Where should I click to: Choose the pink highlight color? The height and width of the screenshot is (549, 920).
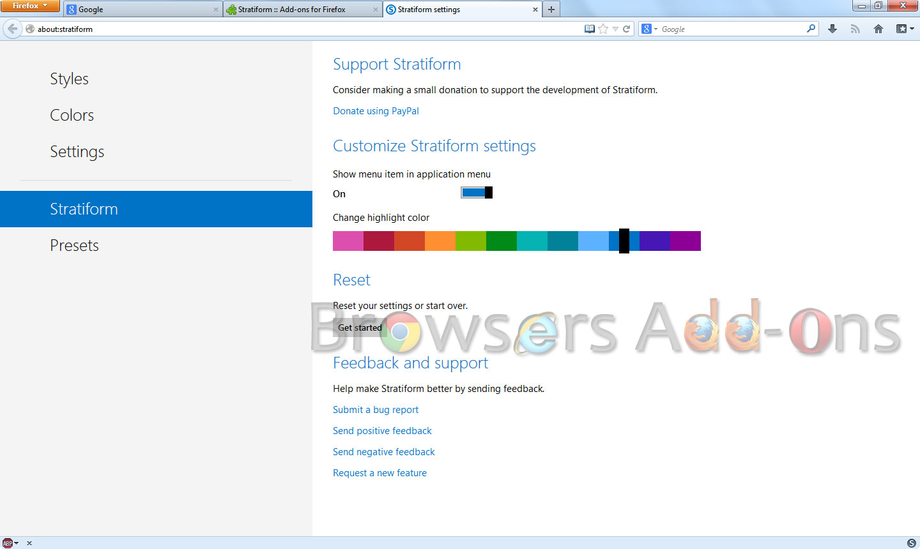[348, 241]
